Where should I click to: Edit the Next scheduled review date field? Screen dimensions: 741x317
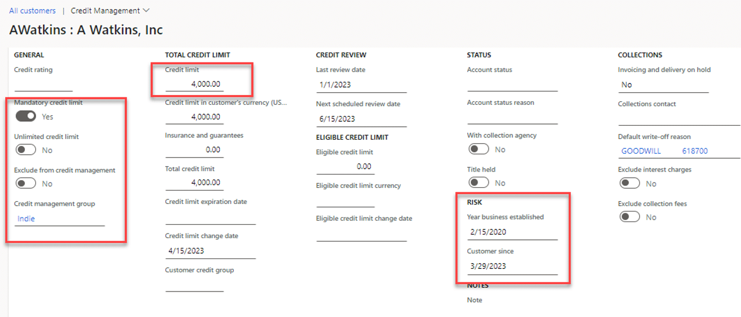[x=361, y=119]
